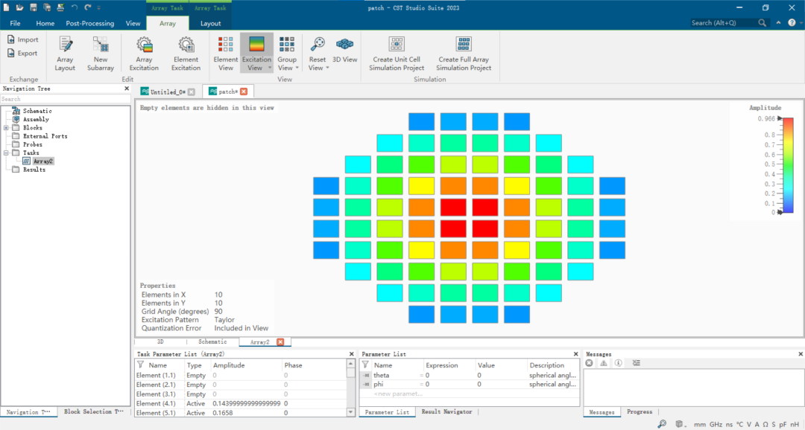Switch to the Layout ribbon tab
The height and width of the screenshot is (430, 805).
coord(210,23)
